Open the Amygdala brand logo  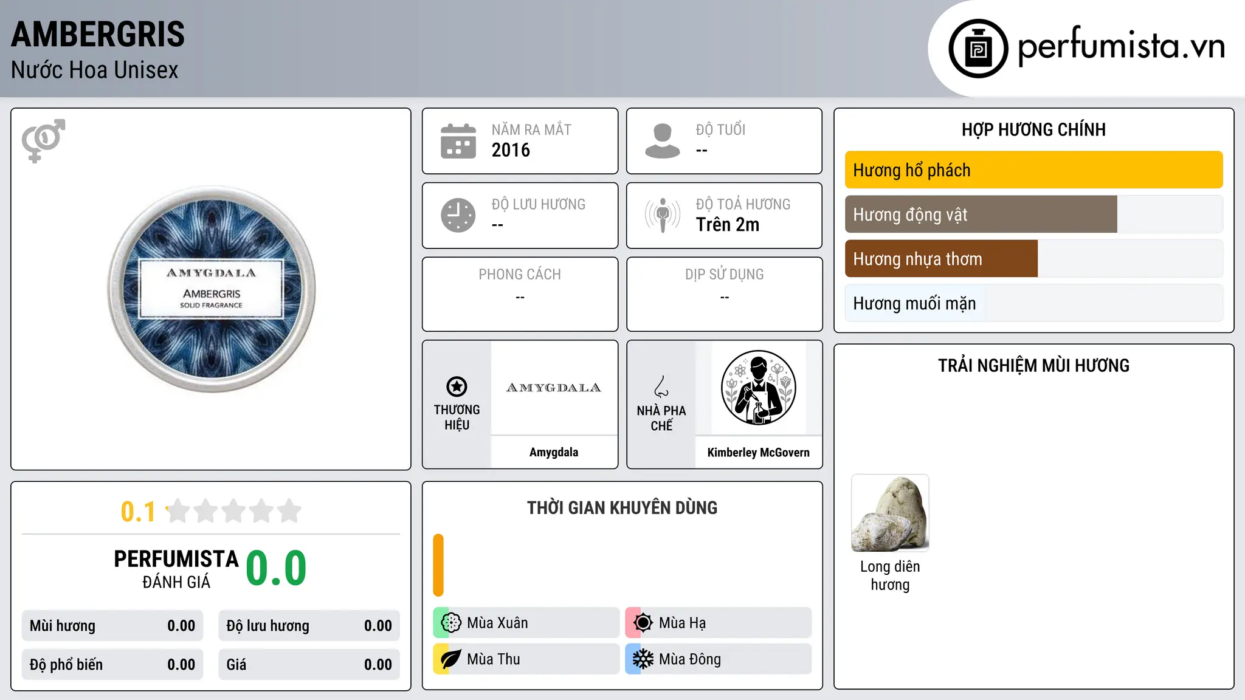[554, 388]
